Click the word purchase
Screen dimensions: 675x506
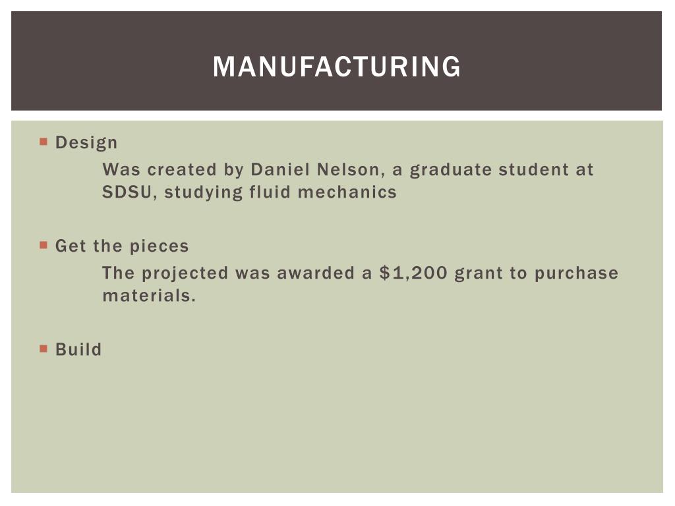pyautogui.click(x=576, y=274)
